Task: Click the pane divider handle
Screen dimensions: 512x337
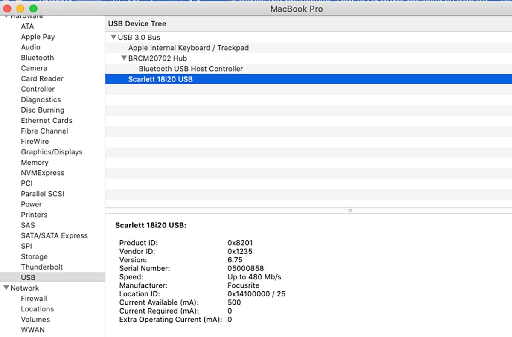Action: (350, 210)
